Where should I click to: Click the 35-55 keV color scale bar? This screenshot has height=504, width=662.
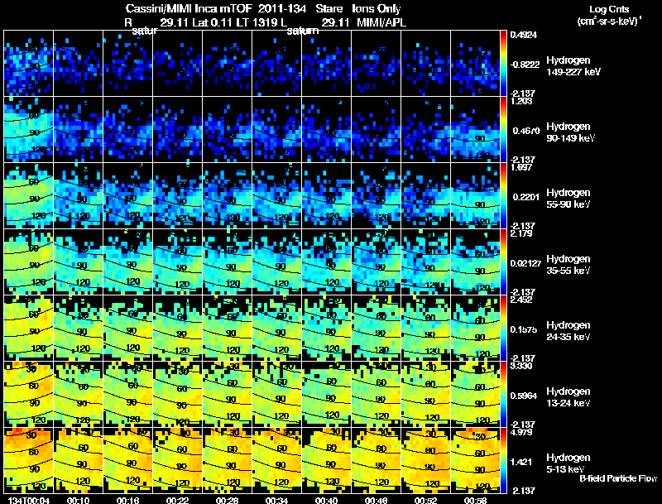503,262
